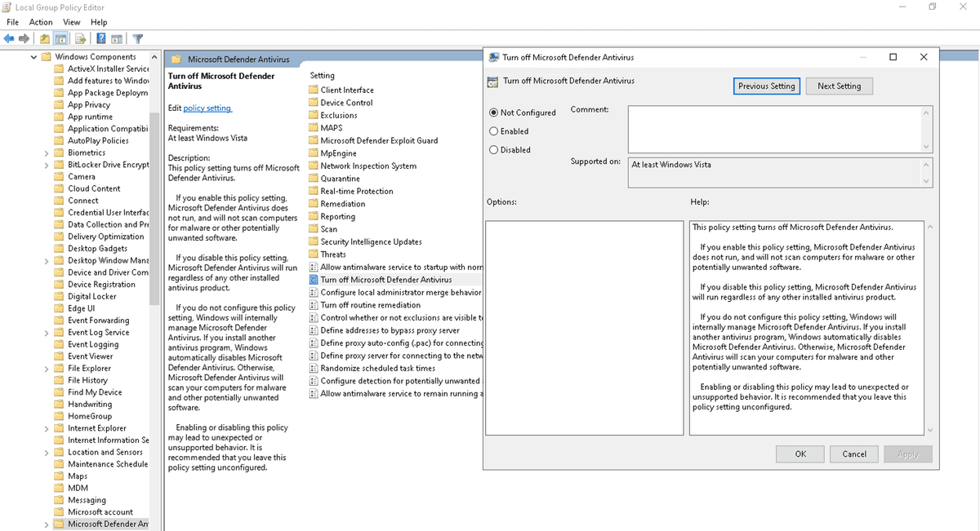Click the folder icon beside MAPS
The height and width of the screenshot is (531, 980).
314,128
